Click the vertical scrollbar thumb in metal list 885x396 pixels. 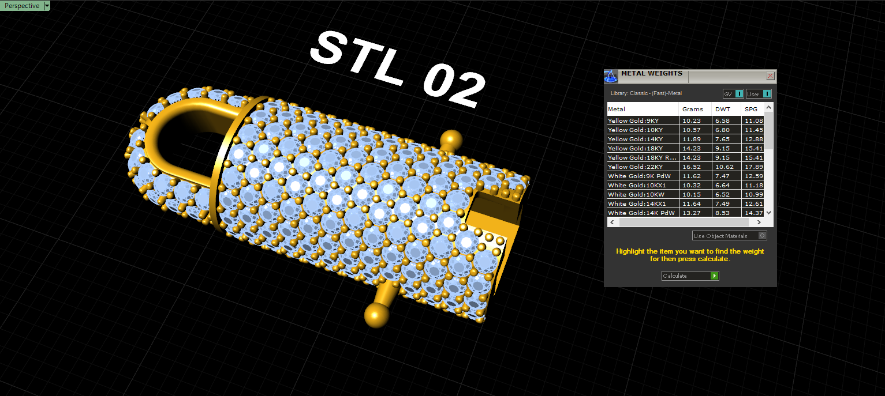(x=768, y=131)
